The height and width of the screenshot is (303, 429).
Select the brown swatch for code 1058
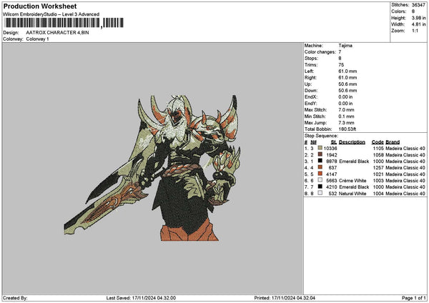(320, 154)
